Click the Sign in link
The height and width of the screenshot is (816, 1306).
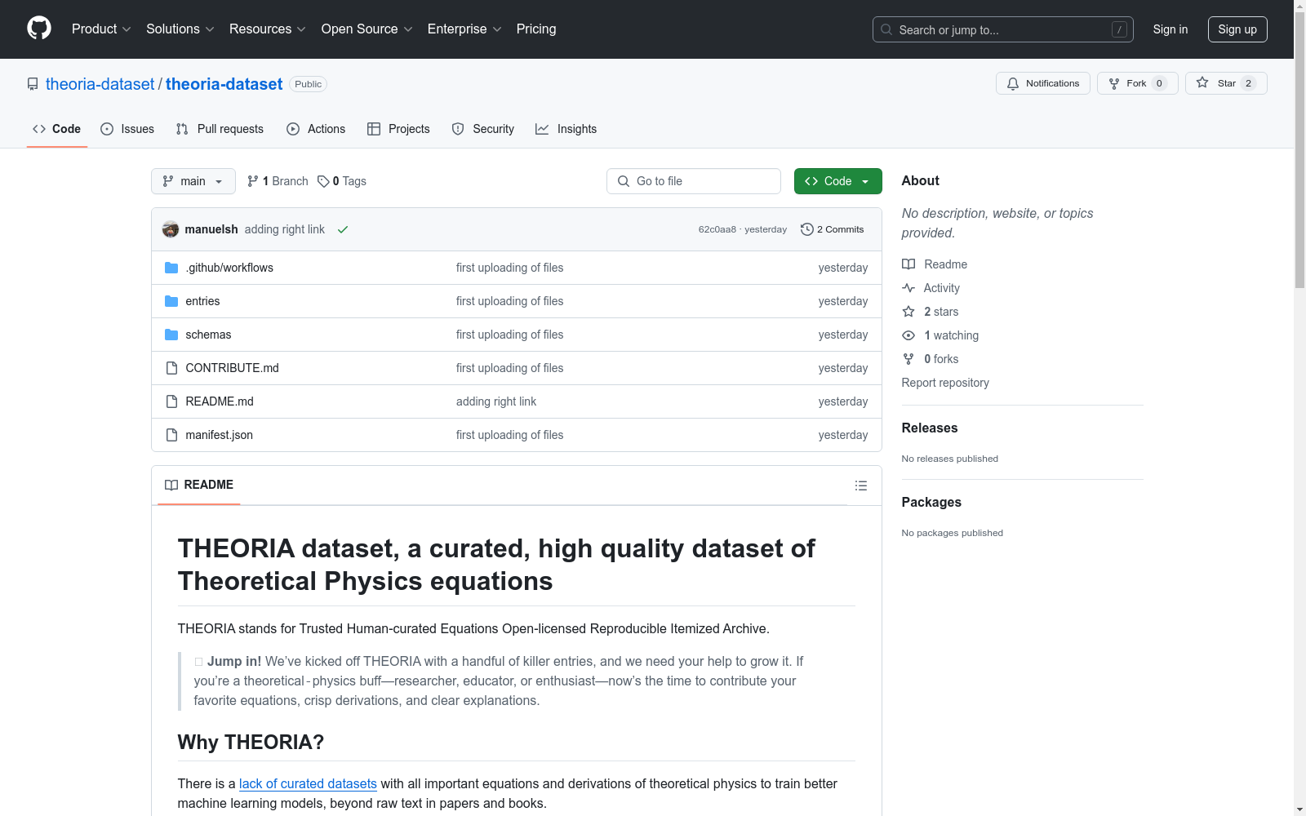[x=1171, y=29]
